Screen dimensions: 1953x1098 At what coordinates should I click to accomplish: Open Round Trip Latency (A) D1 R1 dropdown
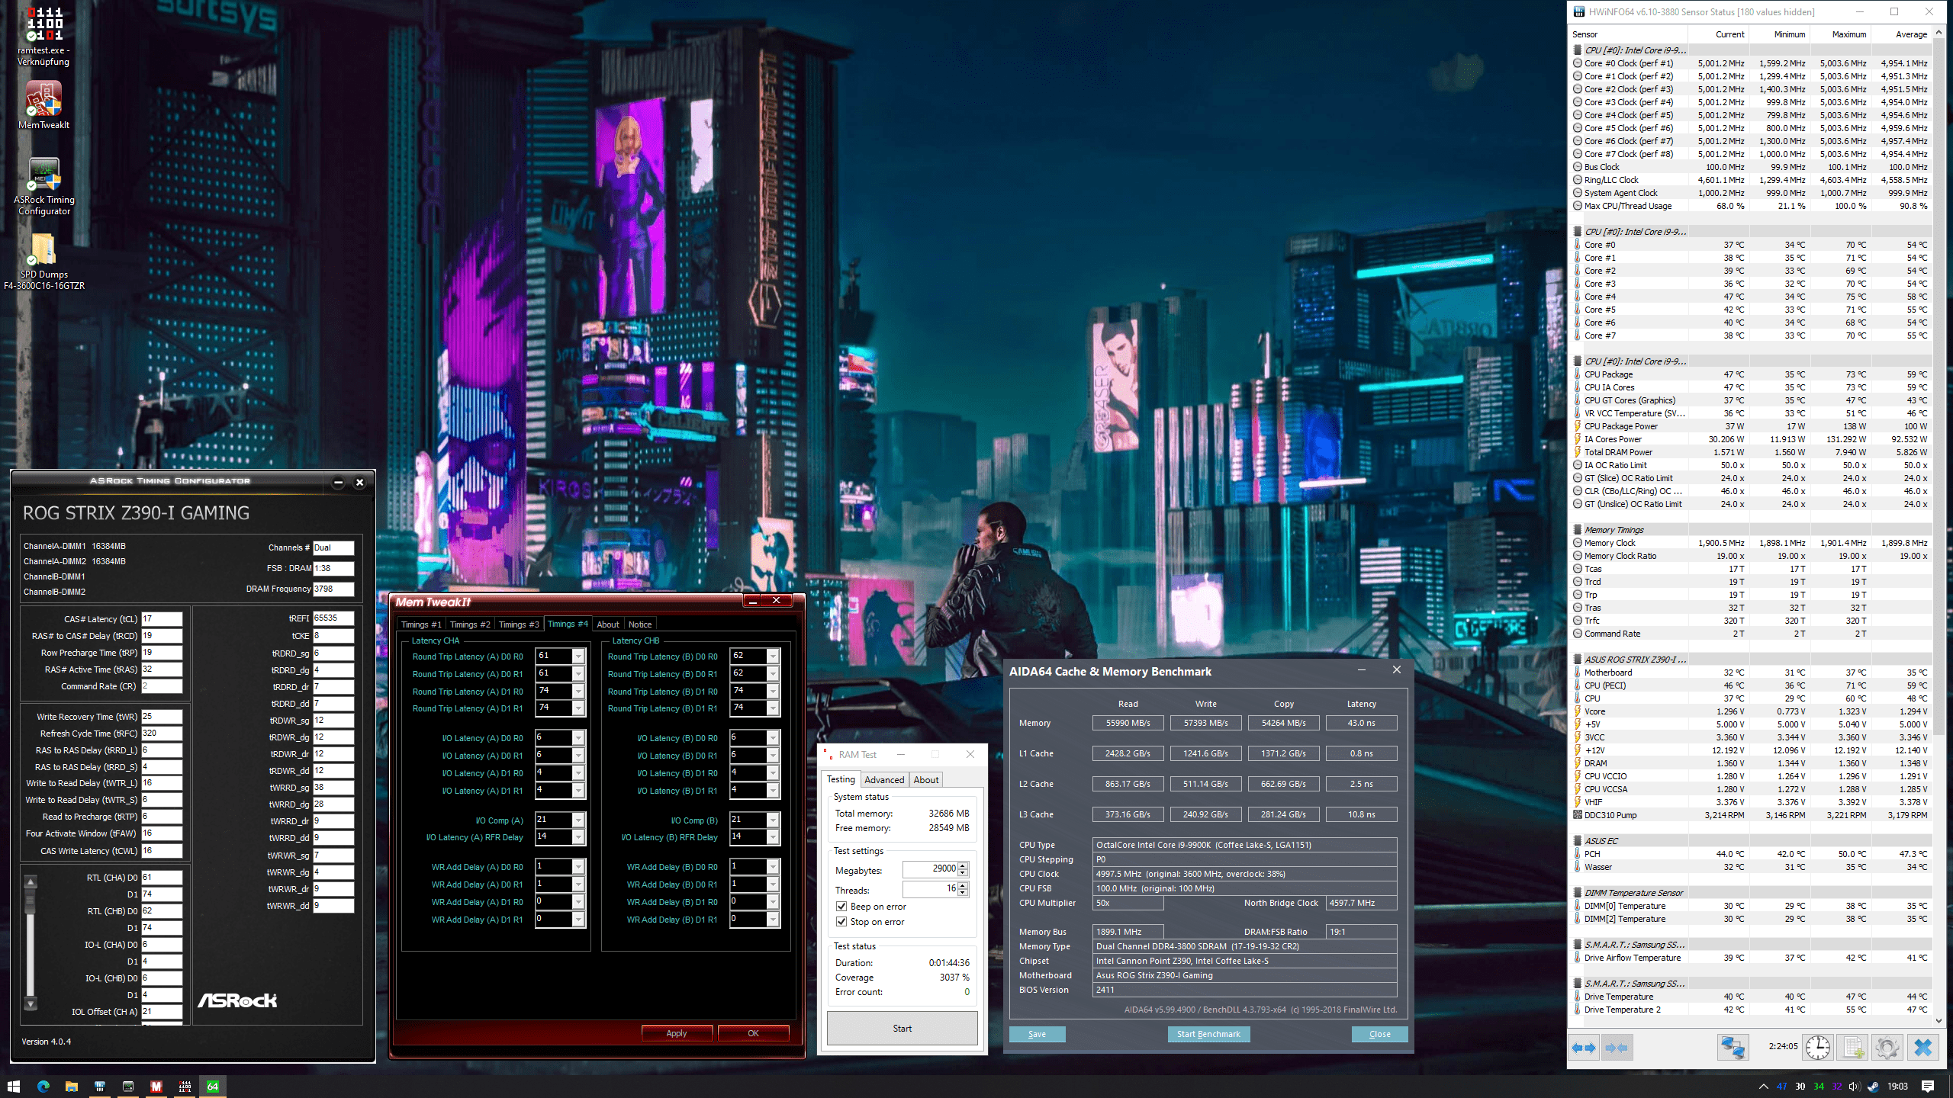(x=578, y=708)
